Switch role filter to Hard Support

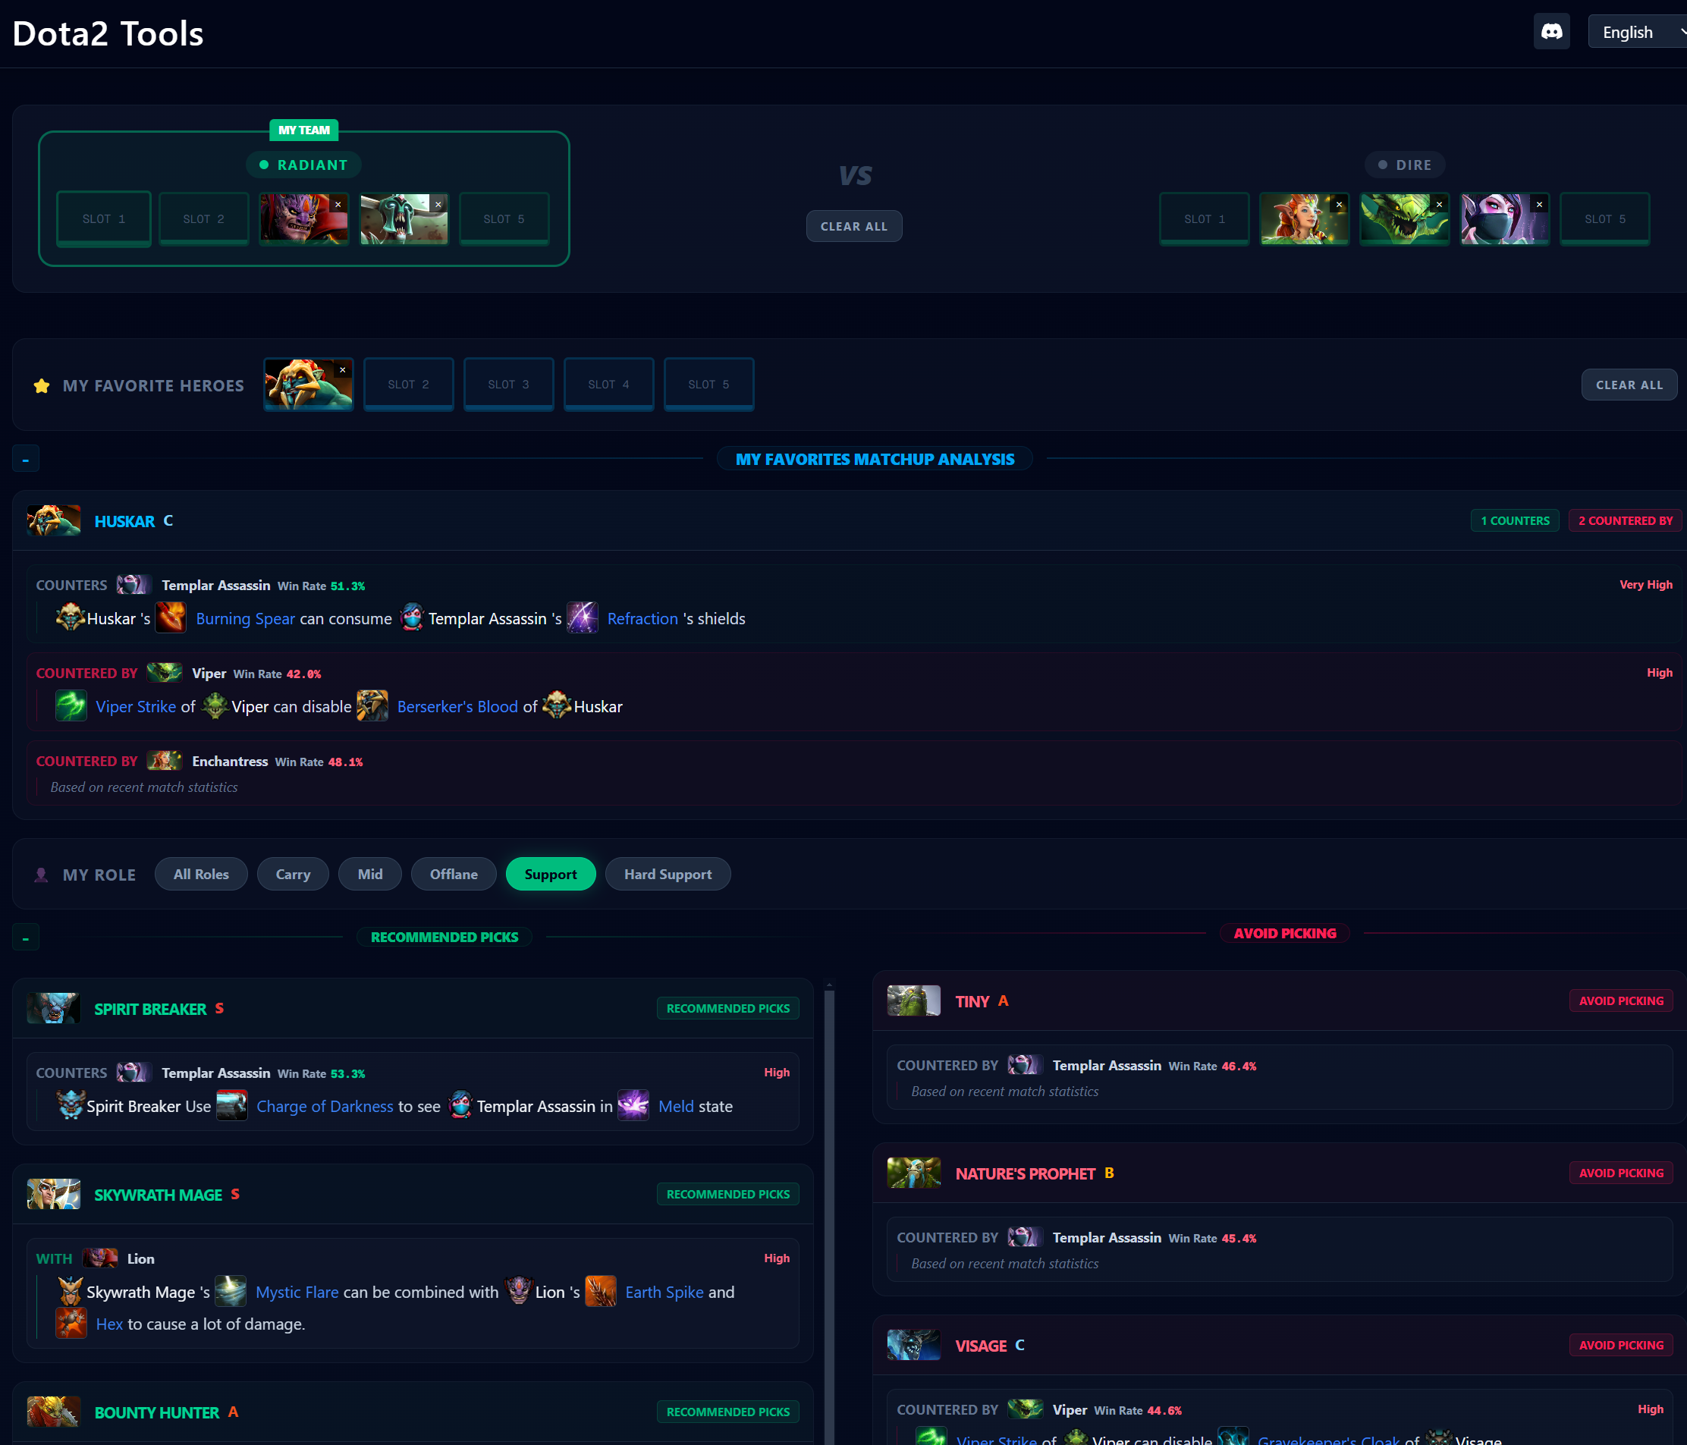pyautogui.click(x=667, y=874)
